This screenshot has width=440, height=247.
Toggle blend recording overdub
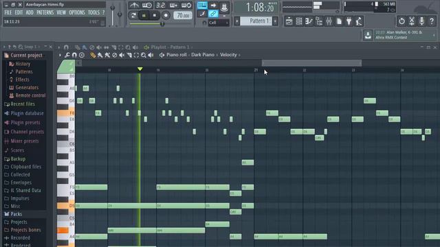tap(173, 5)
